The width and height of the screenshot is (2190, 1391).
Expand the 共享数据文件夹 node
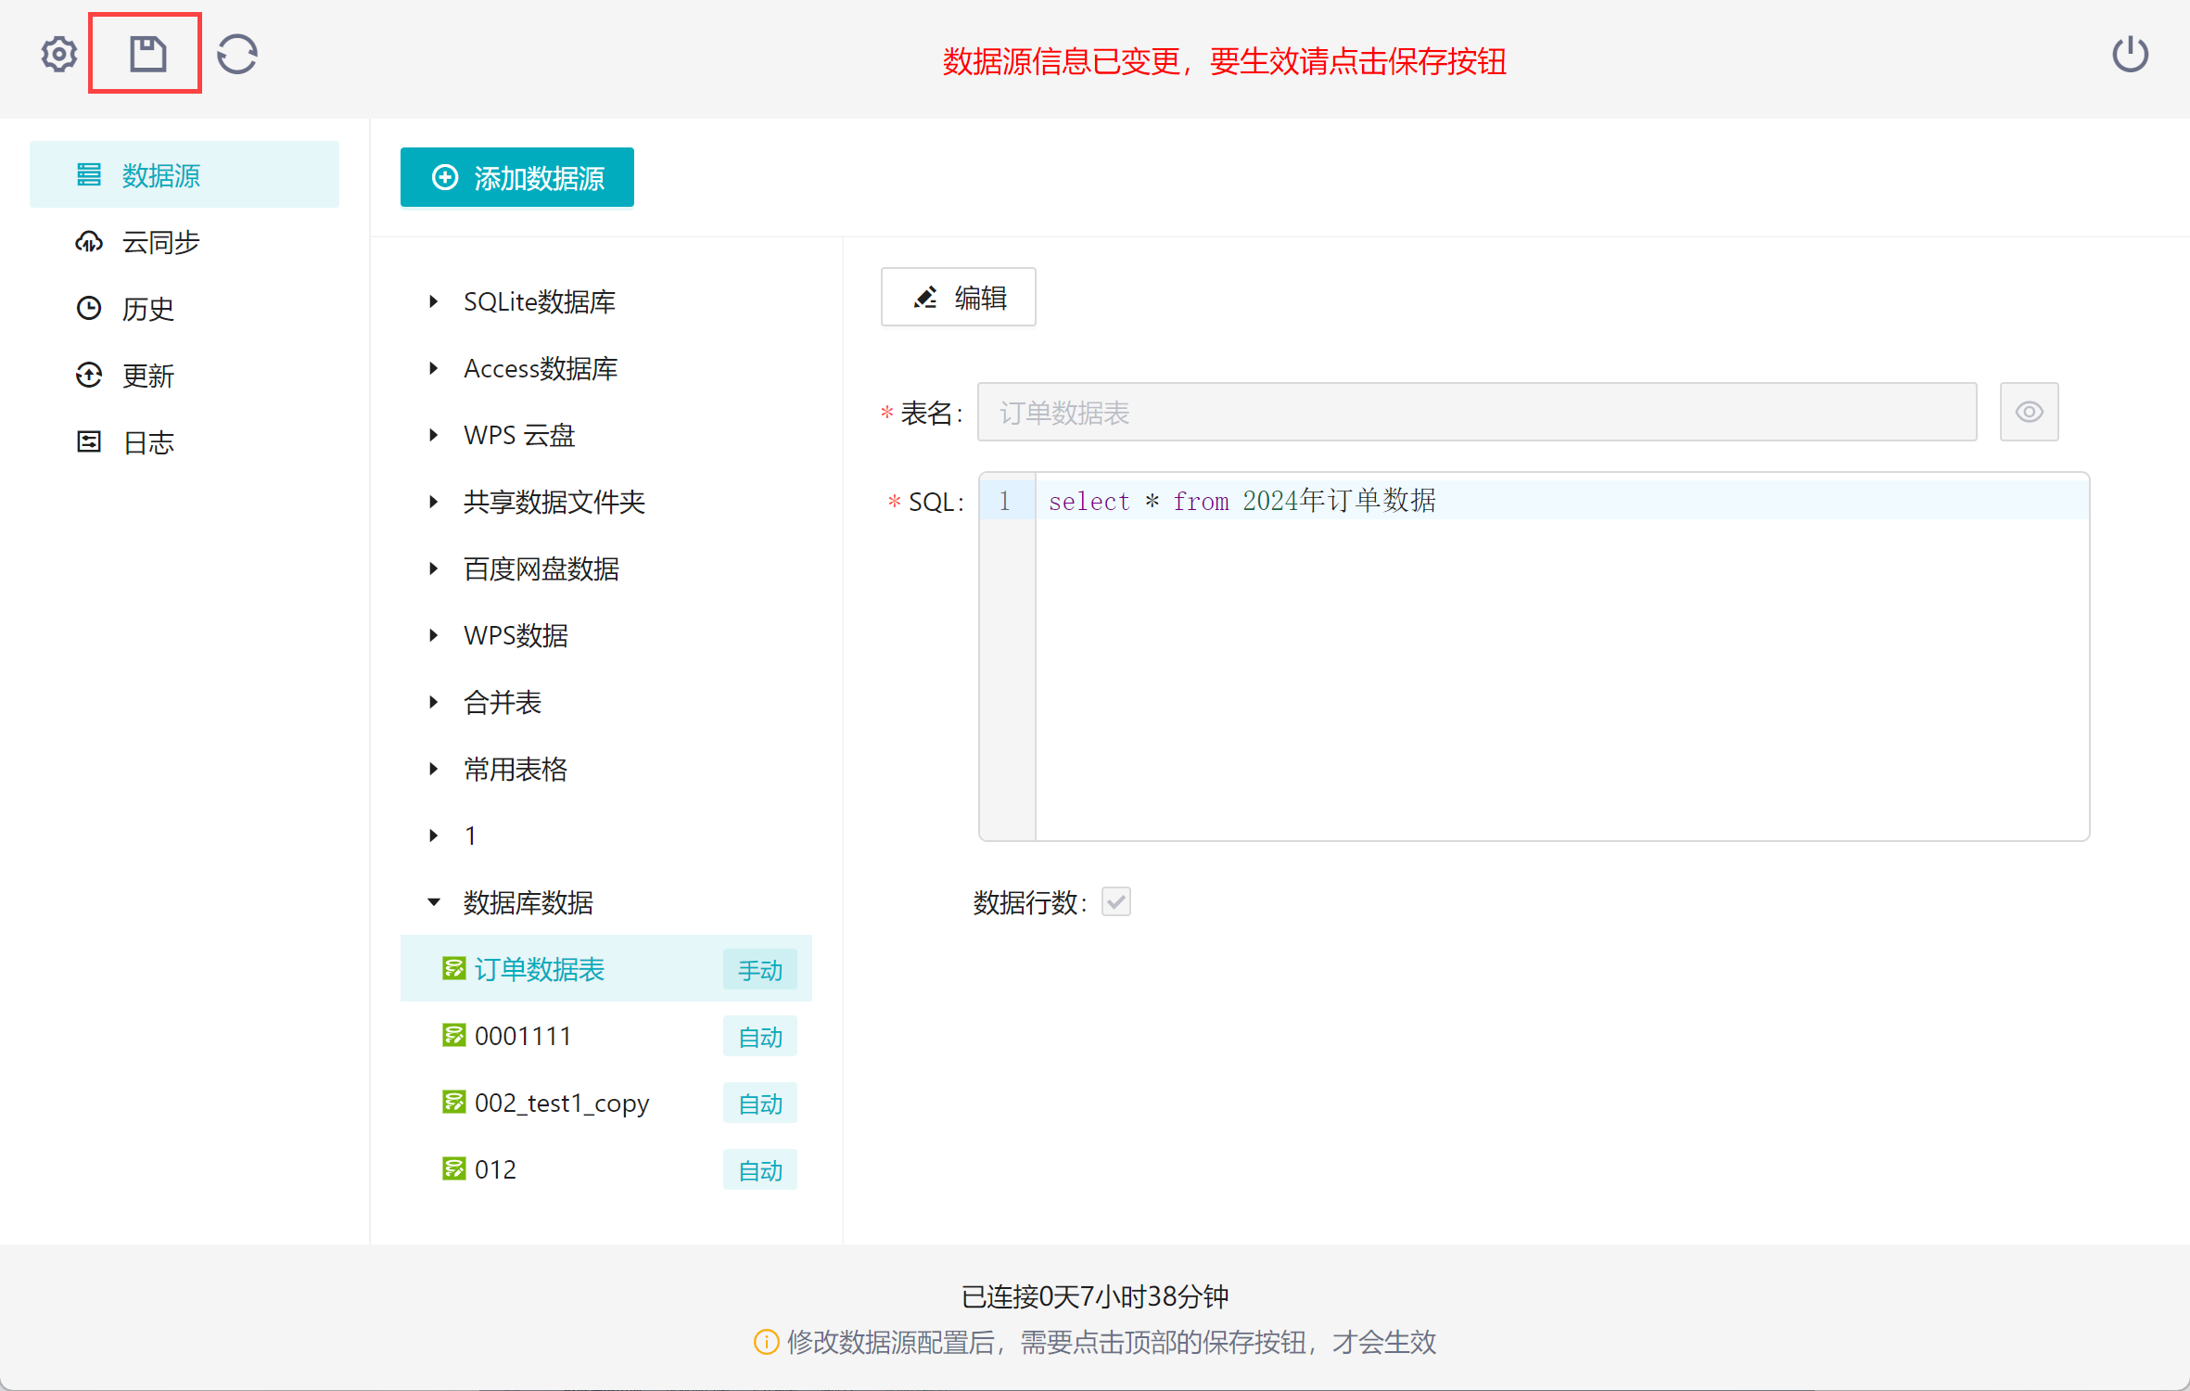[433, 502]
